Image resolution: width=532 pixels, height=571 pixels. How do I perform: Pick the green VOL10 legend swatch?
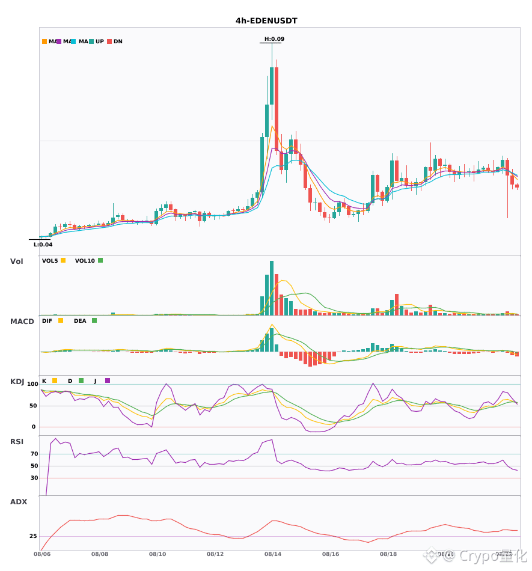point(100,260)
